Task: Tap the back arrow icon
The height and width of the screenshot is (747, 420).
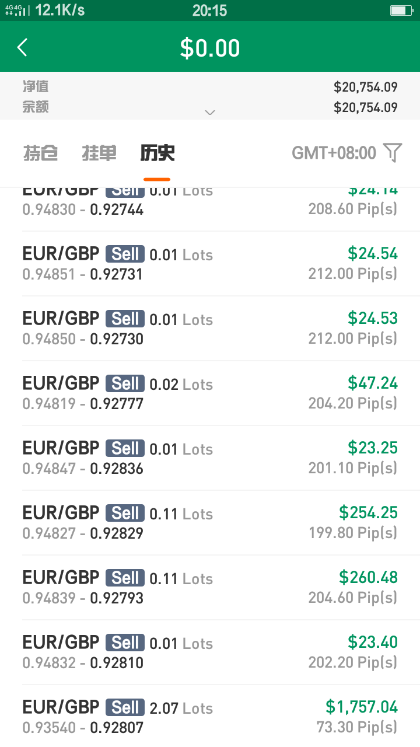Action: [x=23, y=47]
